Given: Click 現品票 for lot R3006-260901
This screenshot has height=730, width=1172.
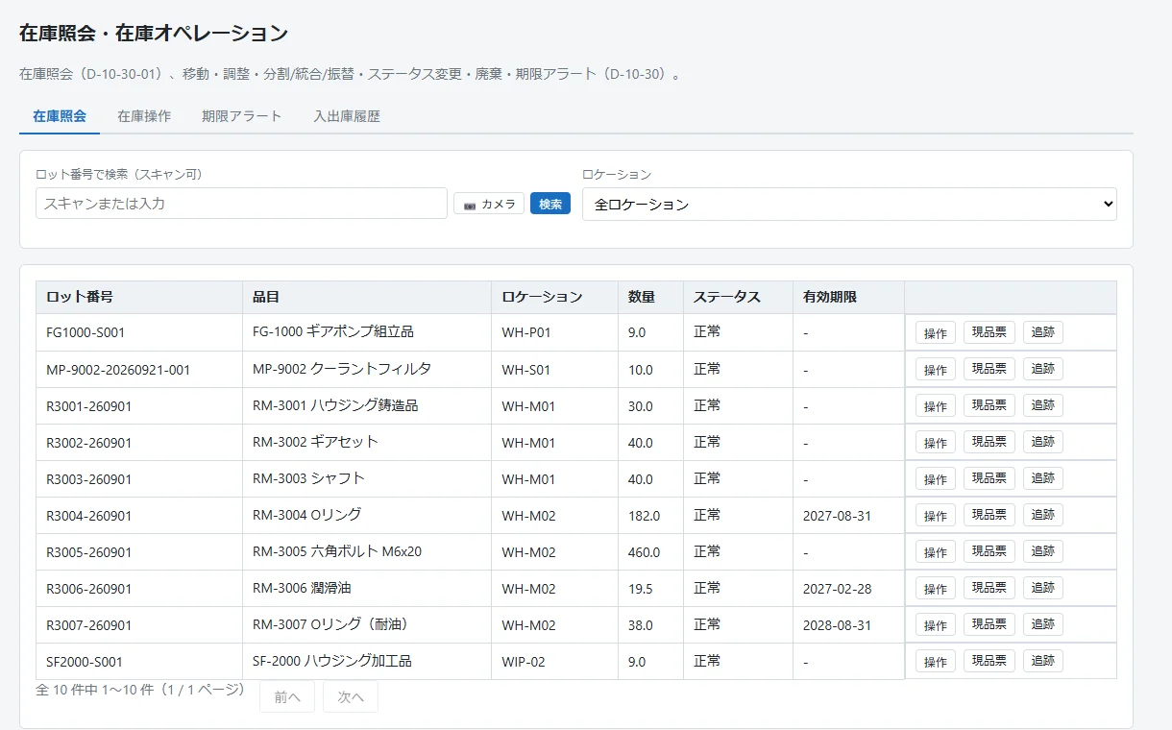Looking at the screenshot, I should 989,589.
